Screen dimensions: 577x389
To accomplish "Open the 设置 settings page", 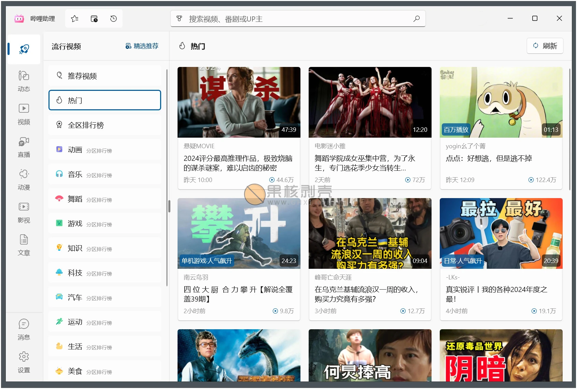I will [24, 361].
